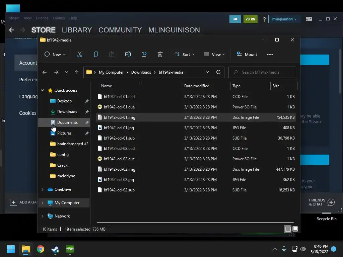Open the View layout dropdown
Screen dimensions: 343x257
(214, 55)
